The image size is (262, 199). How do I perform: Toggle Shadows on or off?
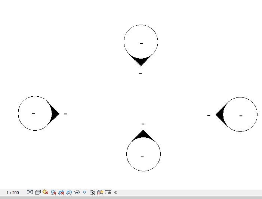(x=54, y=192)
